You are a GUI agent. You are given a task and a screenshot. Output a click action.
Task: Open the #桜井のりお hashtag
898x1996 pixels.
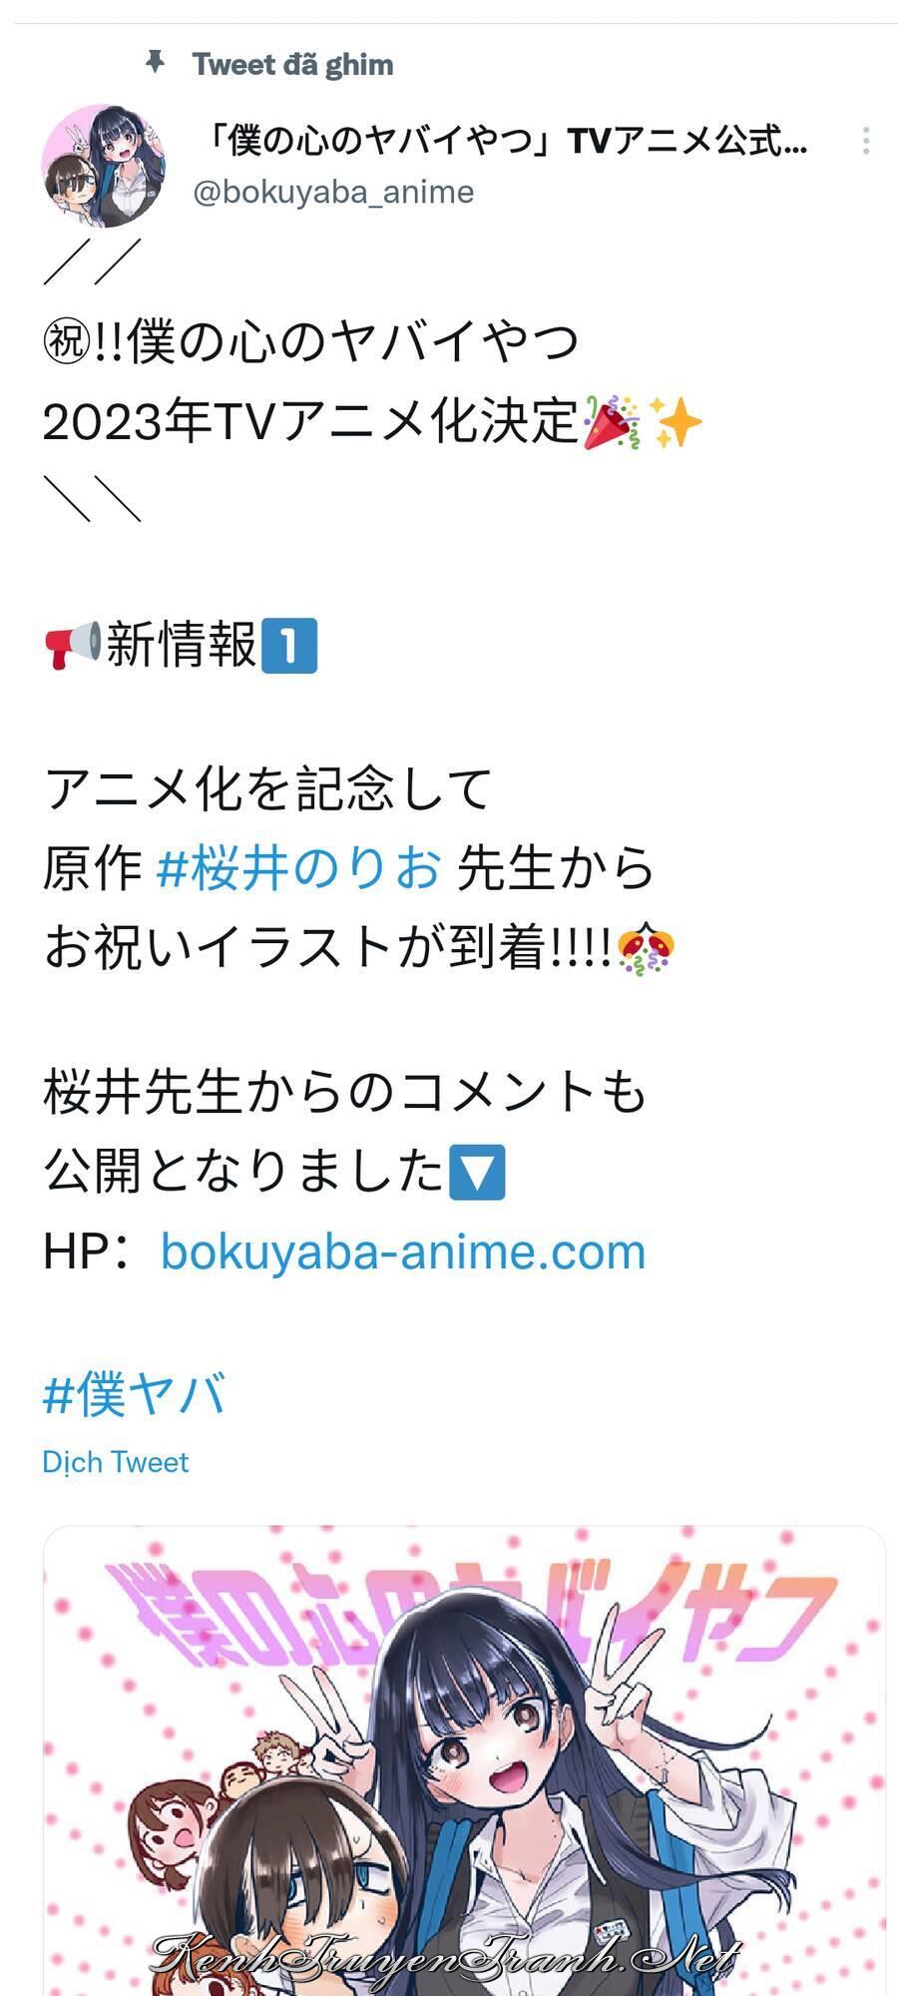pos(298,869)
